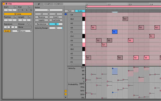Adjust the Randomize amount slider showing 90
The width and height of the screenshot is (161, 101).
[x=56, y=24]
